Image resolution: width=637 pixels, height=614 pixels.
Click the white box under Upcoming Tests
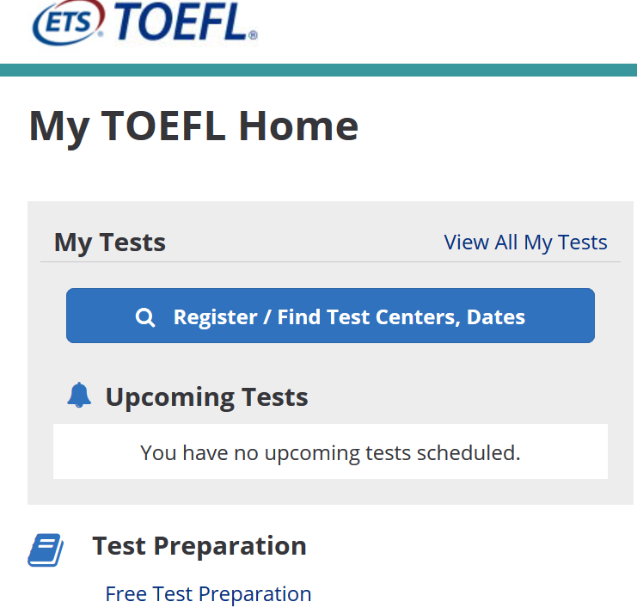[x=330, y=451]
